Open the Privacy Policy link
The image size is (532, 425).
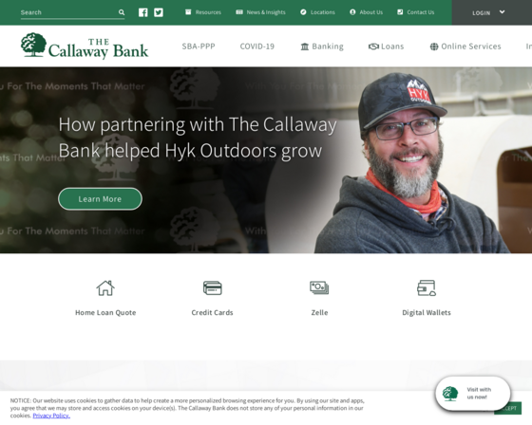click(x=51, y=416)
